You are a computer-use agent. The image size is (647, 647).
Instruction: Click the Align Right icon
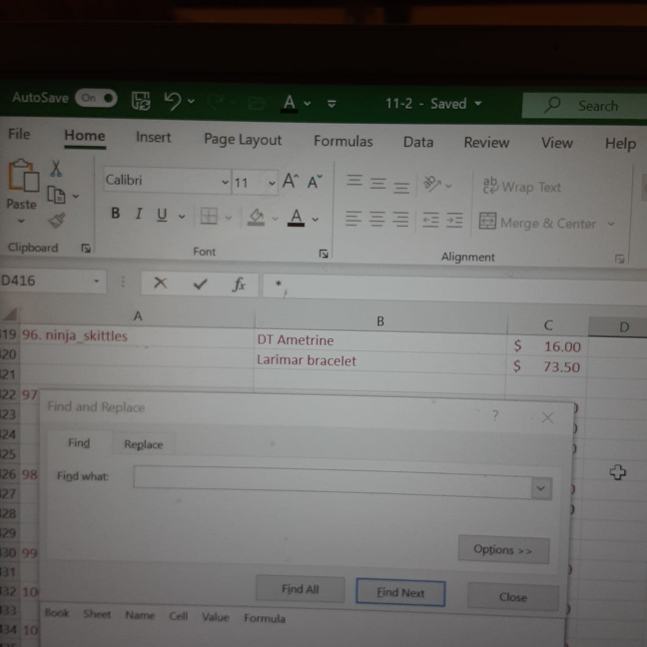click(x=400, y=220)
